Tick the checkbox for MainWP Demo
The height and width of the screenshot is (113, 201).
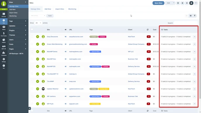point(32,51)
